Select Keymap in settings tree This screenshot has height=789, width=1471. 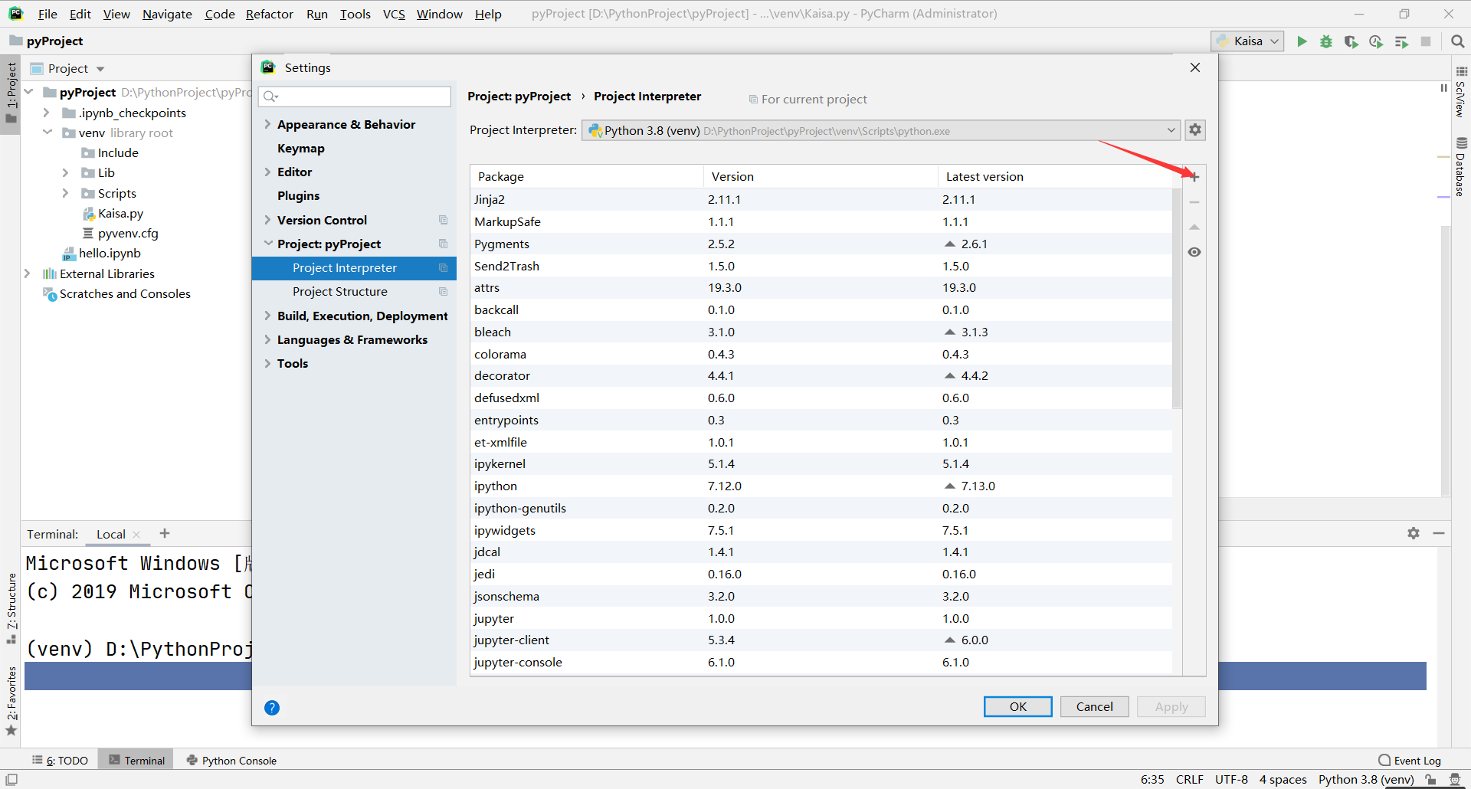point(301,148)
